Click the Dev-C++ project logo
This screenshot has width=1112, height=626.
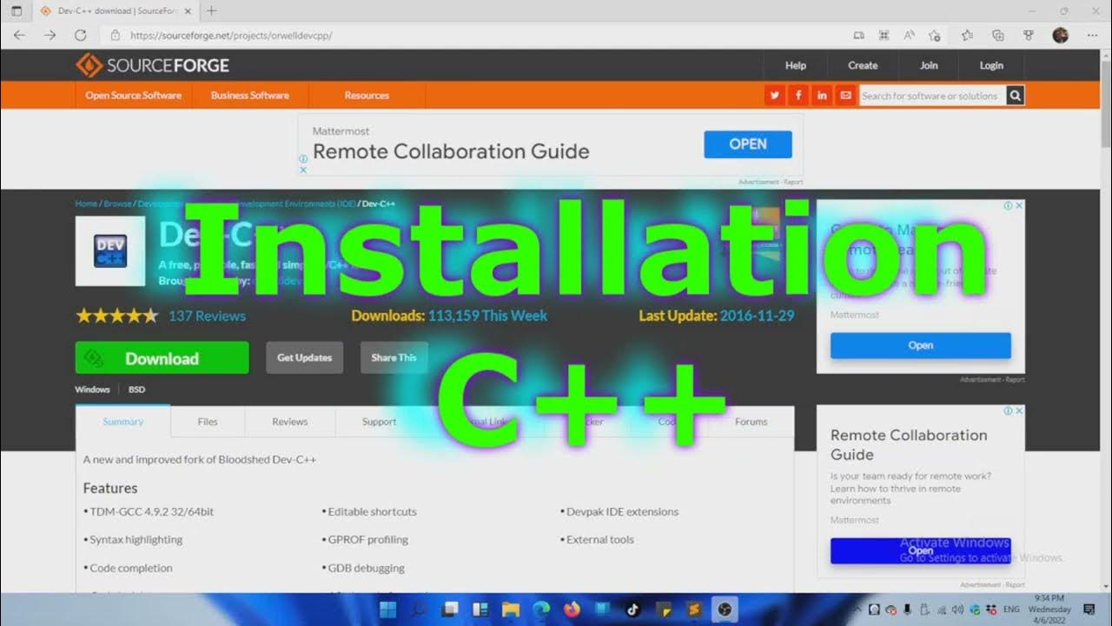(110, 251)
